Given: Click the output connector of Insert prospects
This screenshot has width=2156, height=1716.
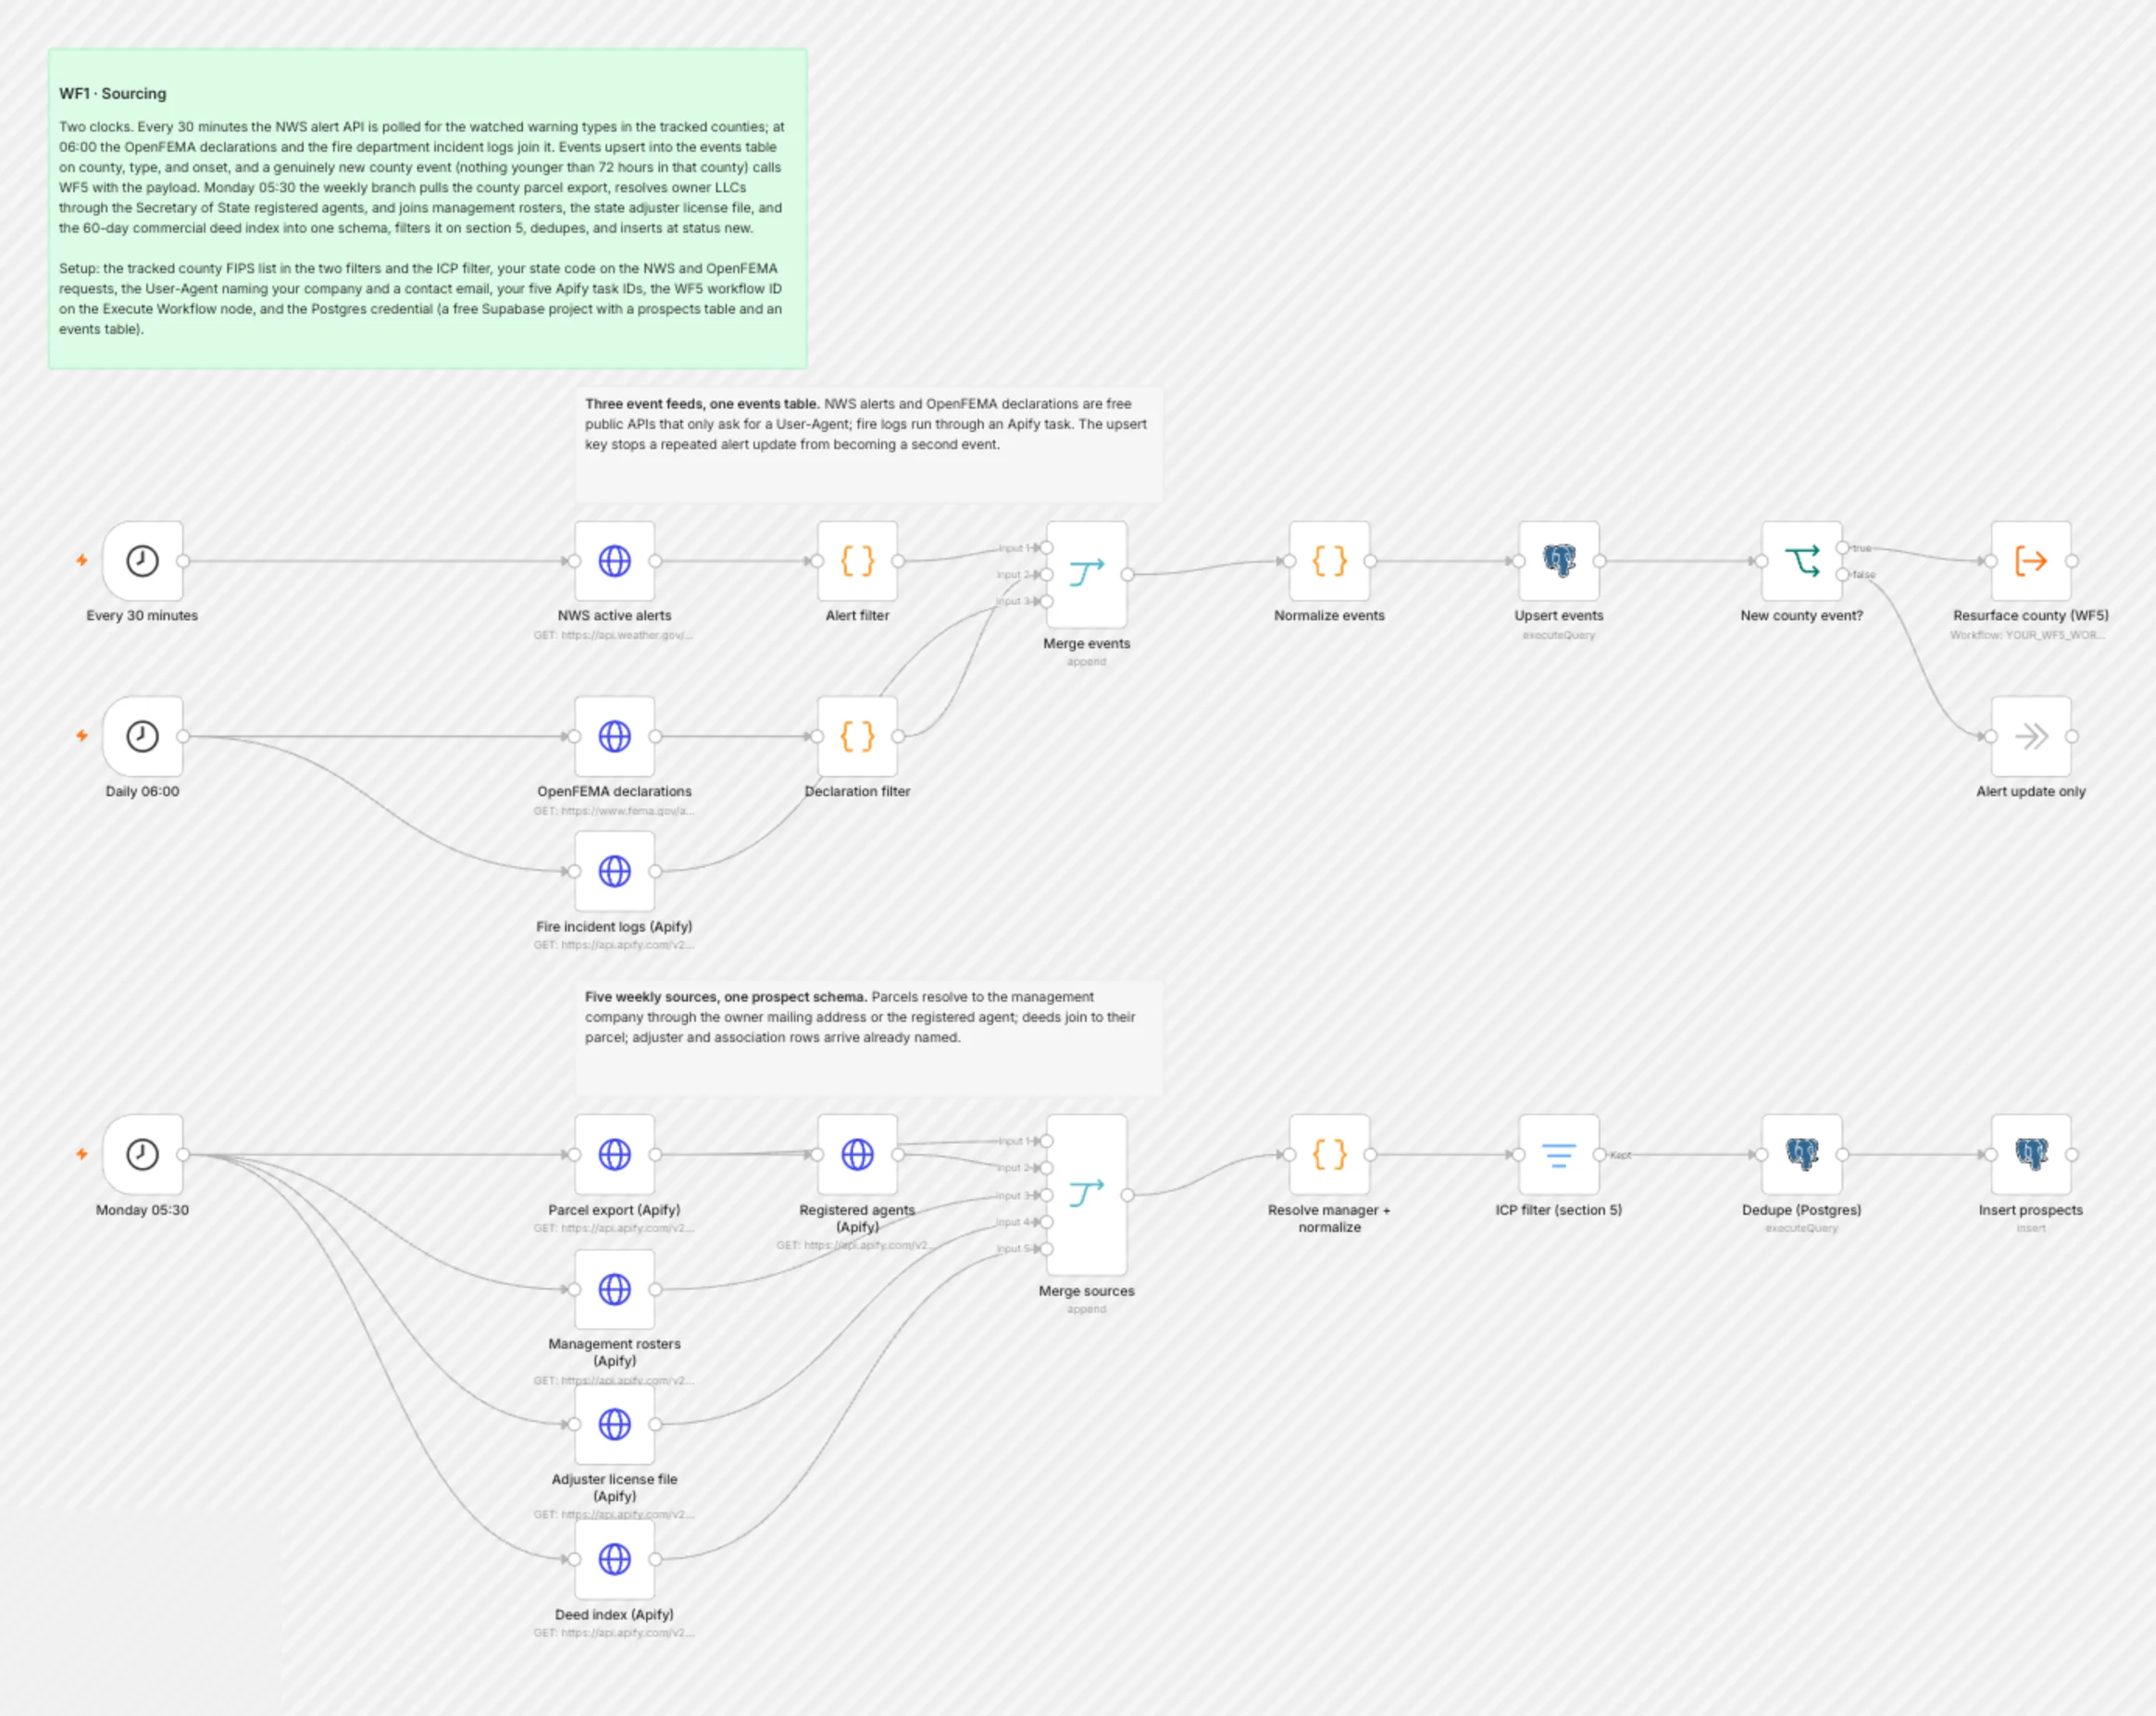Looking at the screenshot, I should point(2072,1154).
